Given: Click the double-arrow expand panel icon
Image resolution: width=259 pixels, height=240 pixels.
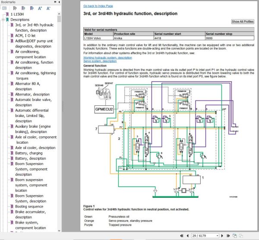Looking at the screenshot, I should point(55,2).
